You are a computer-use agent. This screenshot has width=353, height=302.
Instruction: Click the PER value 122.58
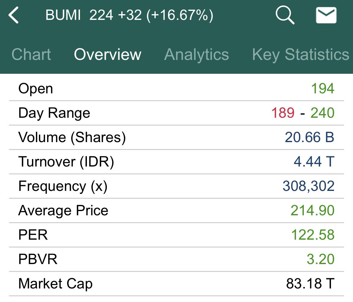pyautogui.click(x=313, y=235)
